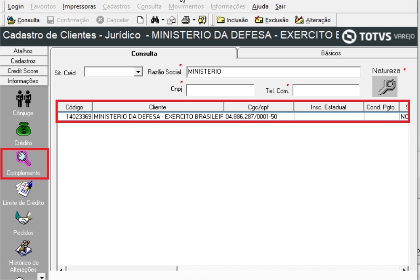Click the Exclusão toolbar button
420x280 pixels.
coord(271,20)
